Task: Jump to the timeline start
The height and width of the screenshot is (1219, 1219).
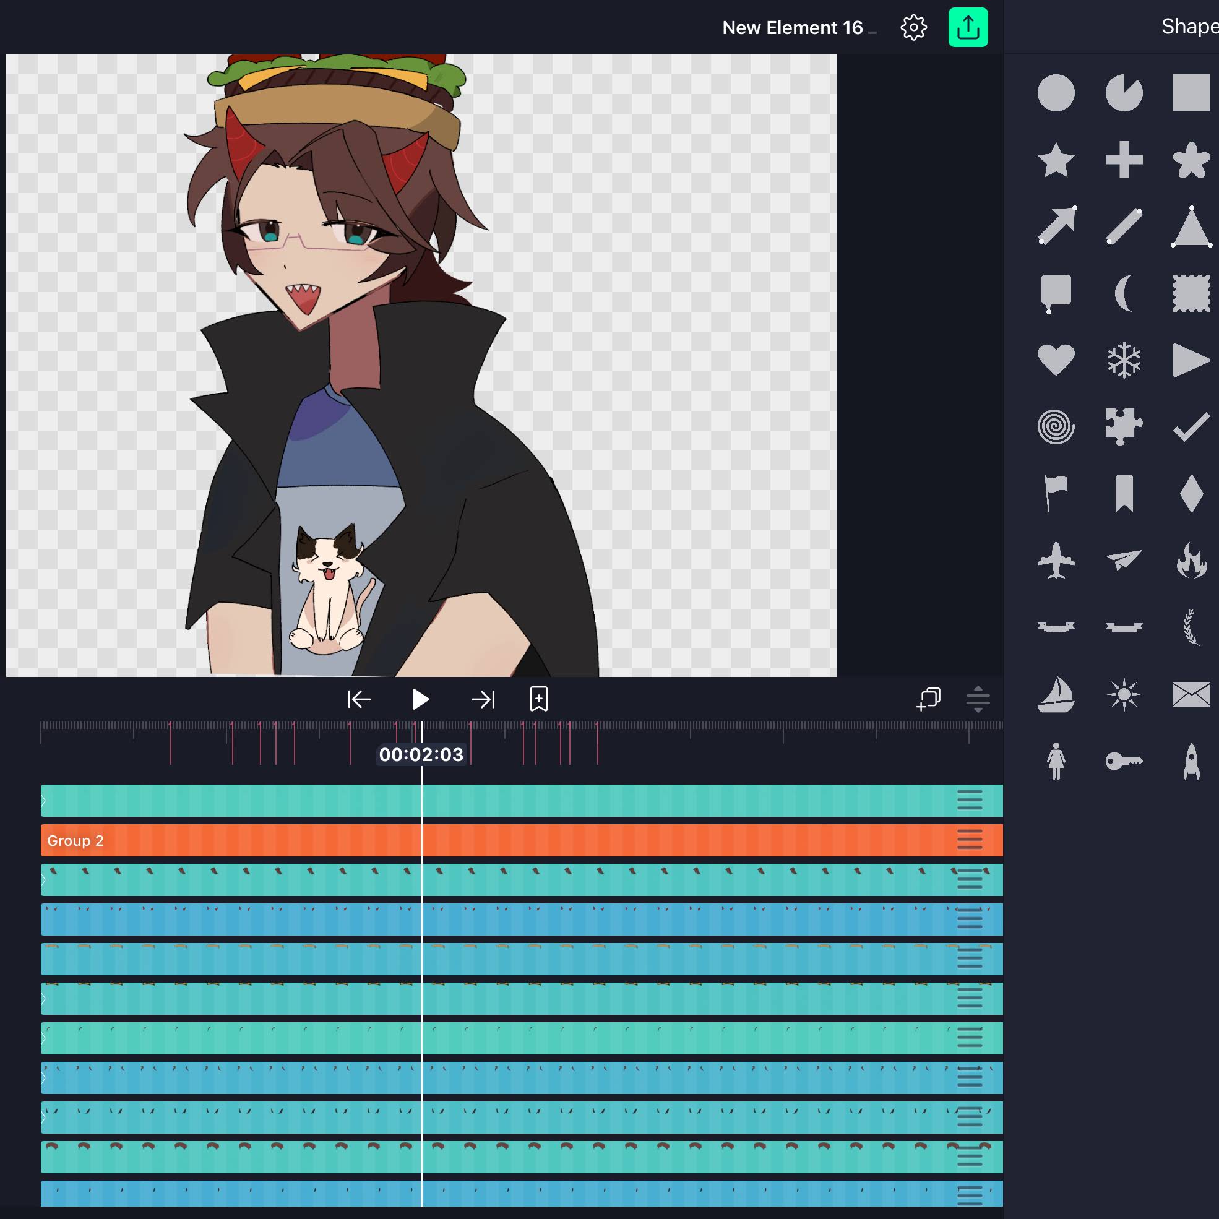Action: [359, 699]
